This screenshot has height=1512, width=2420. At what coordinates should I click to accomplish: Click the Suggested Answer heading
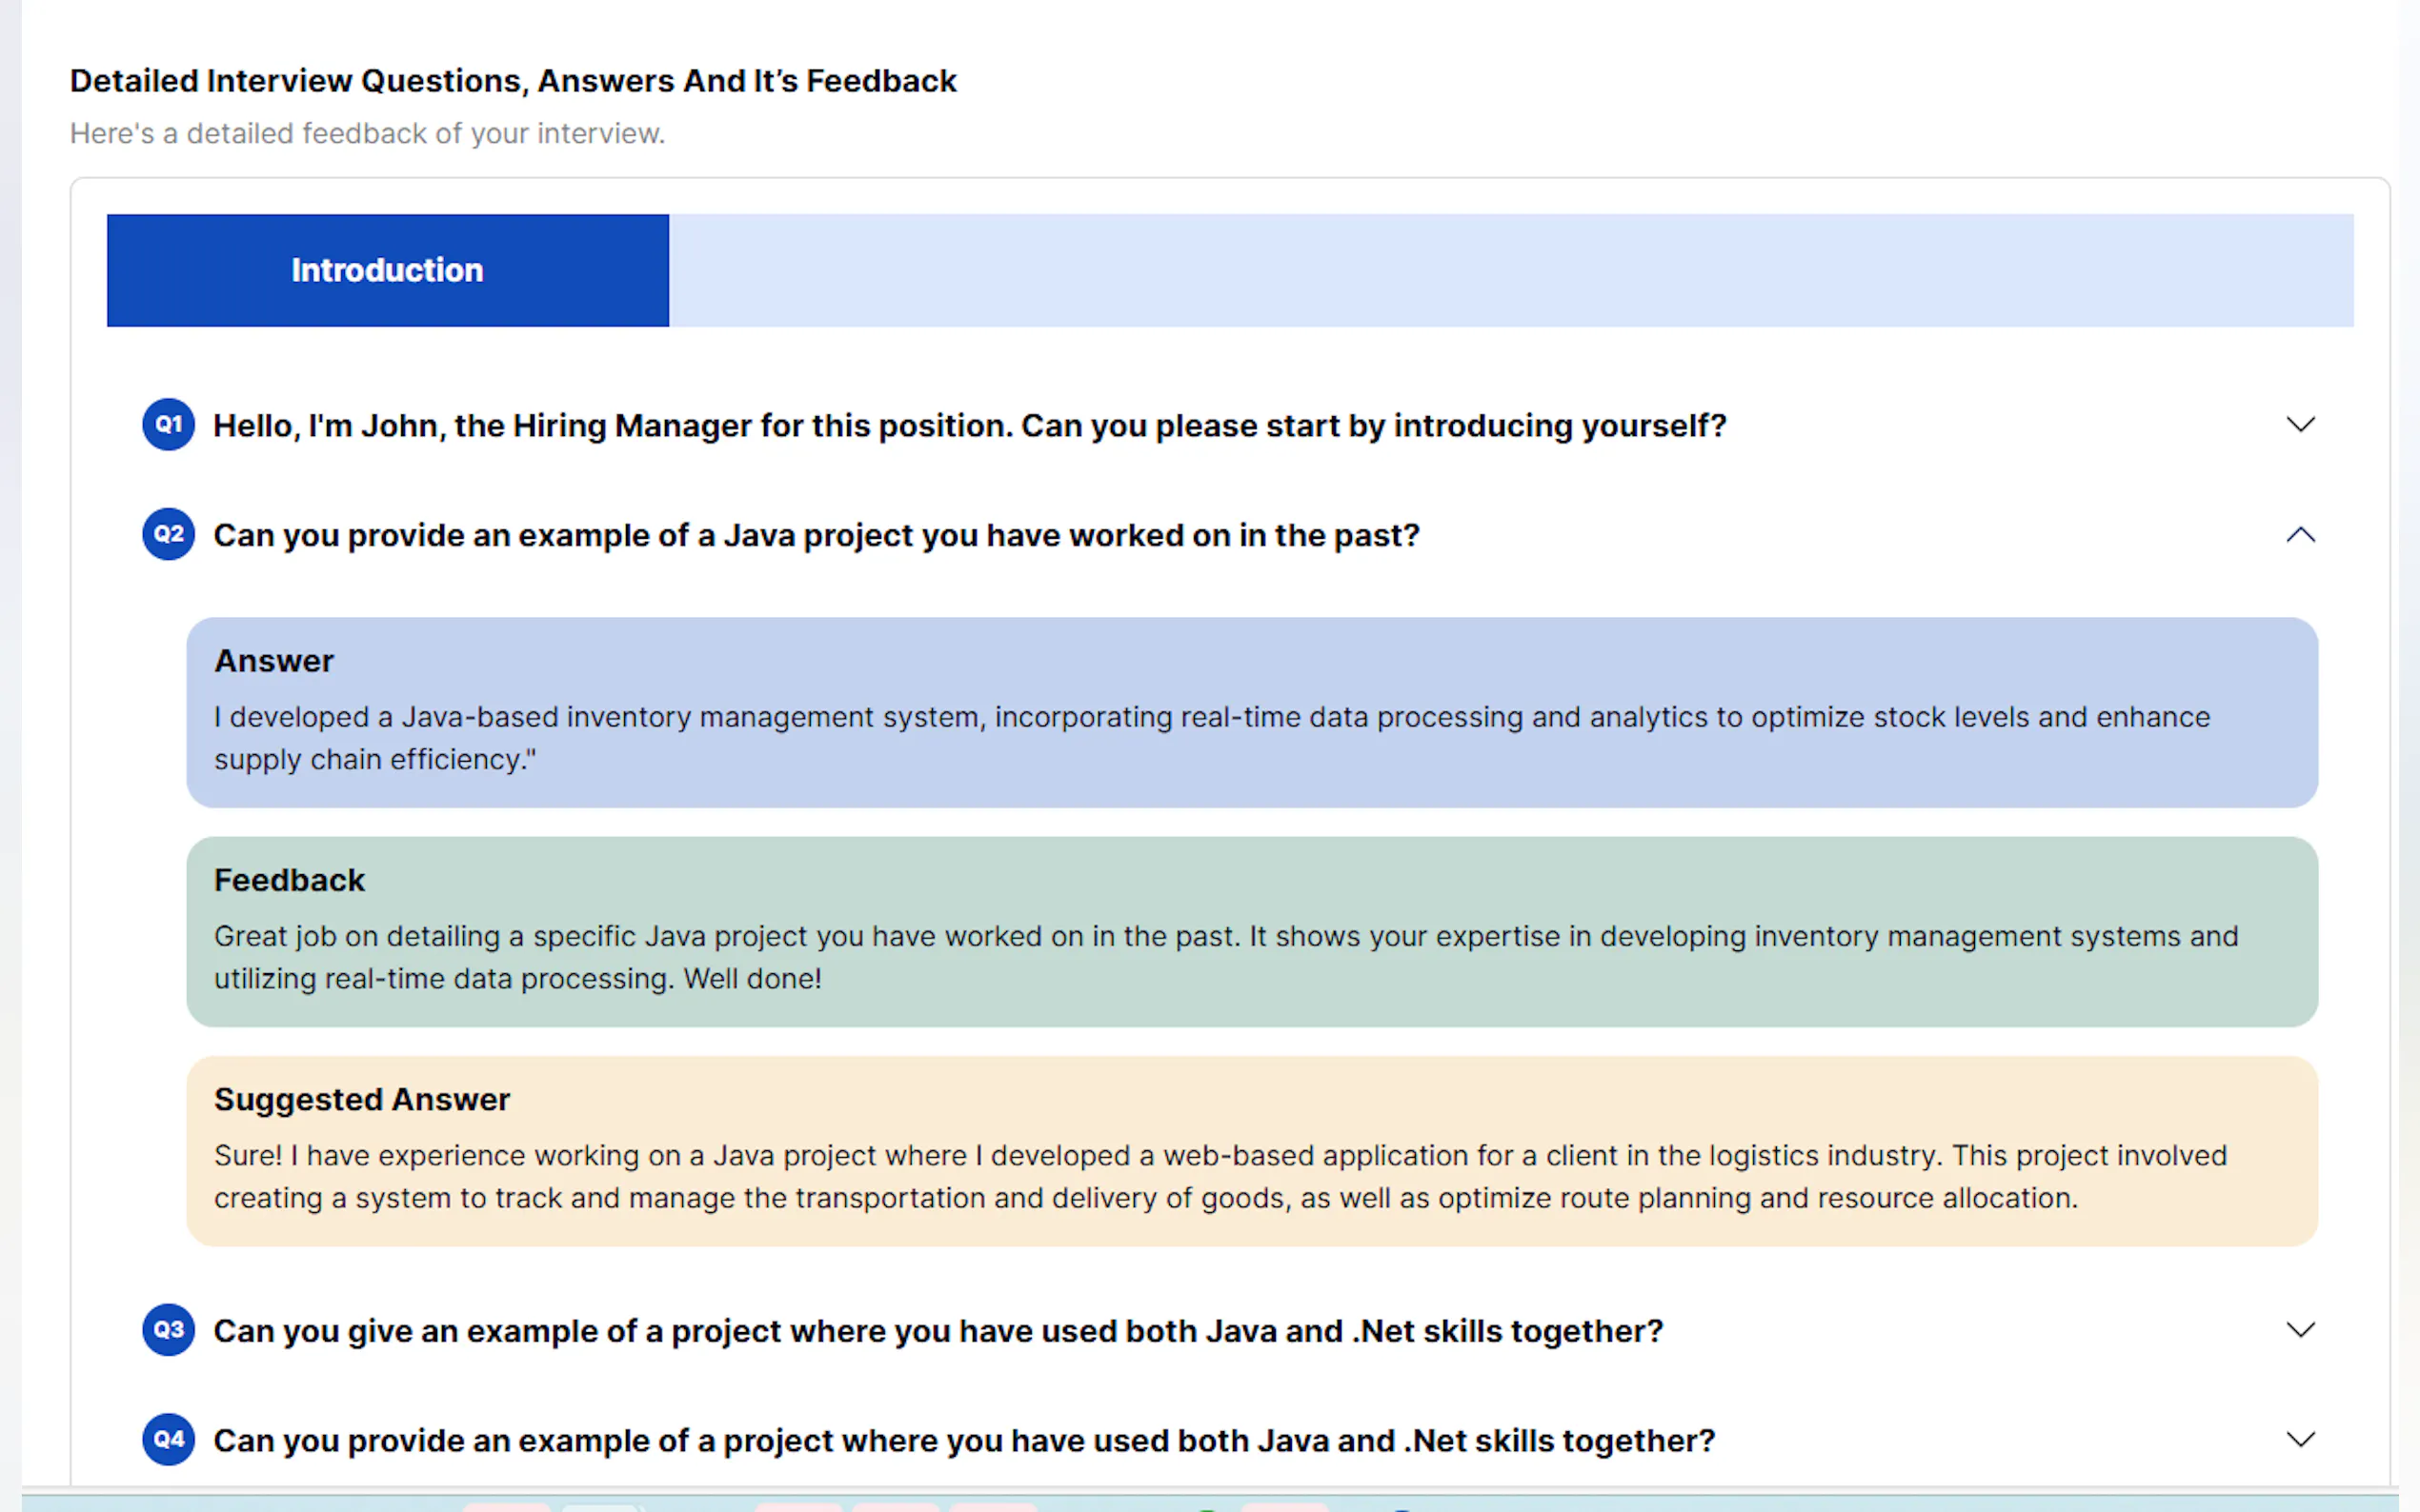click(x=361, y=1099)
